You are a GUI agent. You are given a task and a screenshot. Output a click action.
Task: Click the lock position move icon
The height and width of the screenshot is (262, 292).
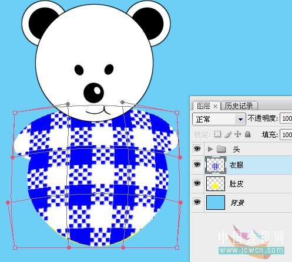pyautogui.click(x=237, y=134)
